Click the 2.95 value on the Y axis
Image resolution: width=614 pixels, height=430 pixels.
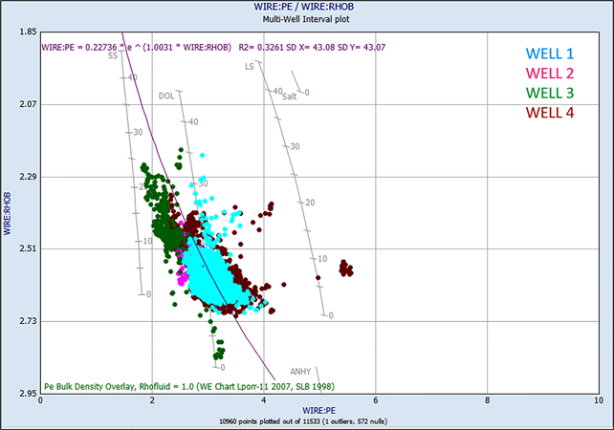tap(27, 393)
